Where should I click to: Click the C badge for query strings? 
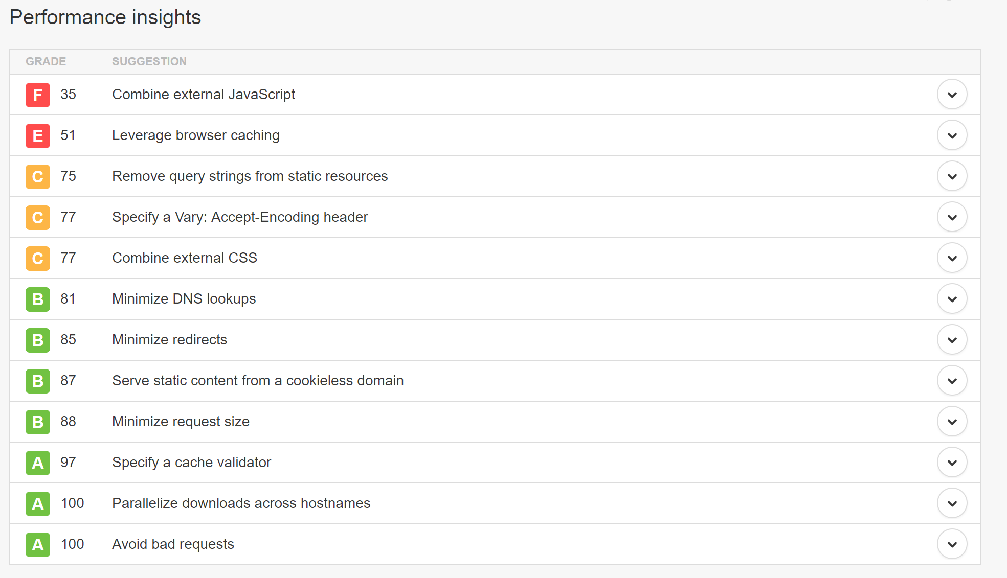38,177
